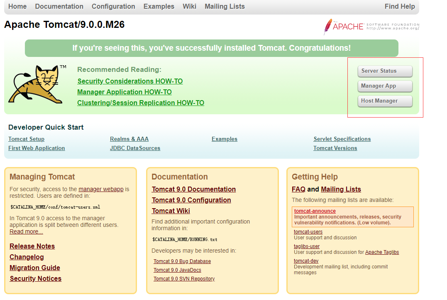Open the Migration Guide link

[35, 268]
